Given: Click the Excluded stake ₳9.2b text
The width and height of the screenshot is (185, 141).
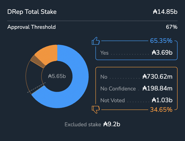Looking at the screenshot, I should (x=92, y=124).
